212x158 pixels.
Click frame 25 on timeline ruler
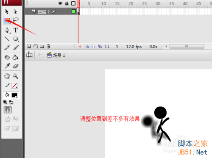click(144, 4)
